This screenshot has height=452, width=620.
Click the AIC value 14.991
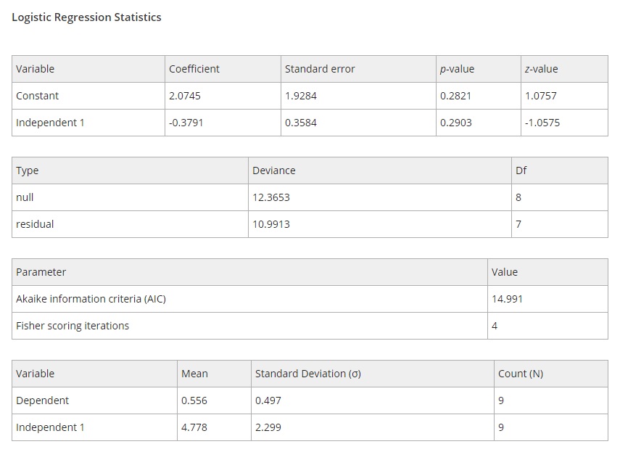click(505, 298)
